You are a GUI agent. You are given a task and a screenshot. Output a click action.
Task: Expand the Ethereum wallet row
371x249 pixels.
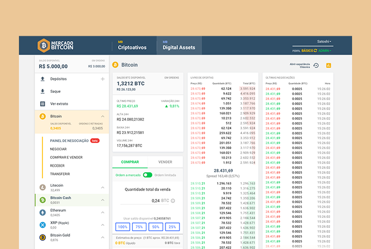[x=102, y=212]
